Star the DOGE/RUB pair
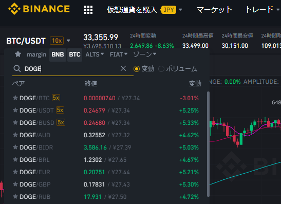This screenshot has width=281, height=204. tap(15, 196)
